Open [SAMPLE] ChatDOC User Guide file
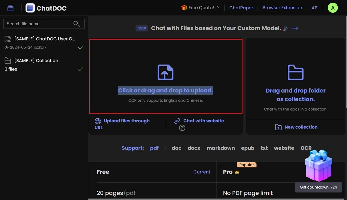The height and width of the screenshot is (200, 347). click(45, 39)
